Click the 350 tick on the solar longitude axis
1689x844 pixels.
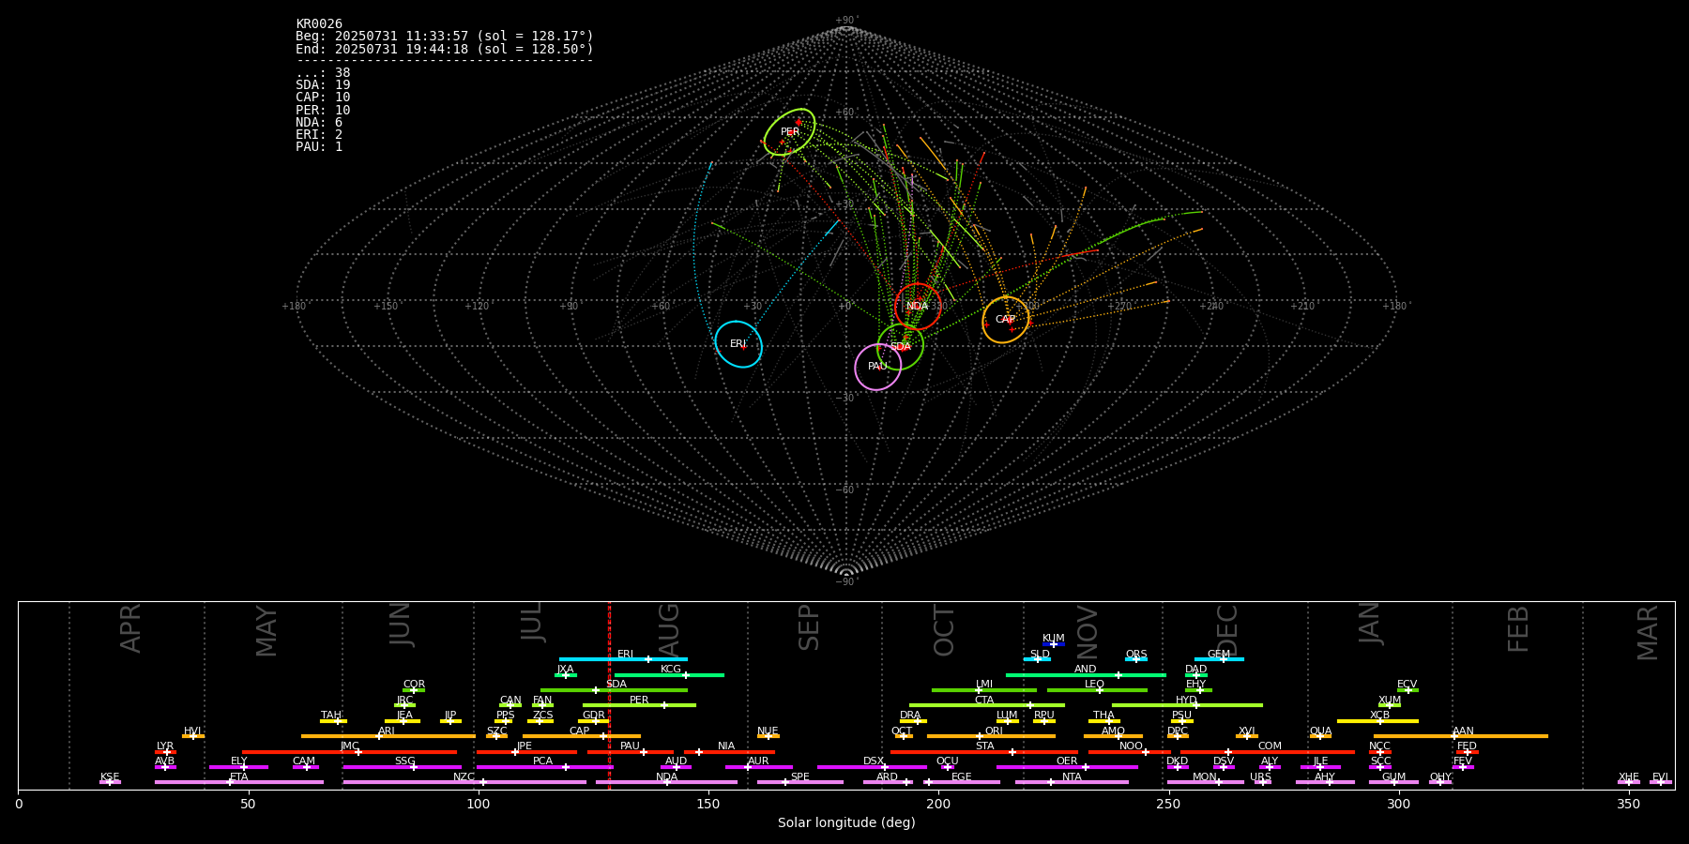pos(1628,805)
